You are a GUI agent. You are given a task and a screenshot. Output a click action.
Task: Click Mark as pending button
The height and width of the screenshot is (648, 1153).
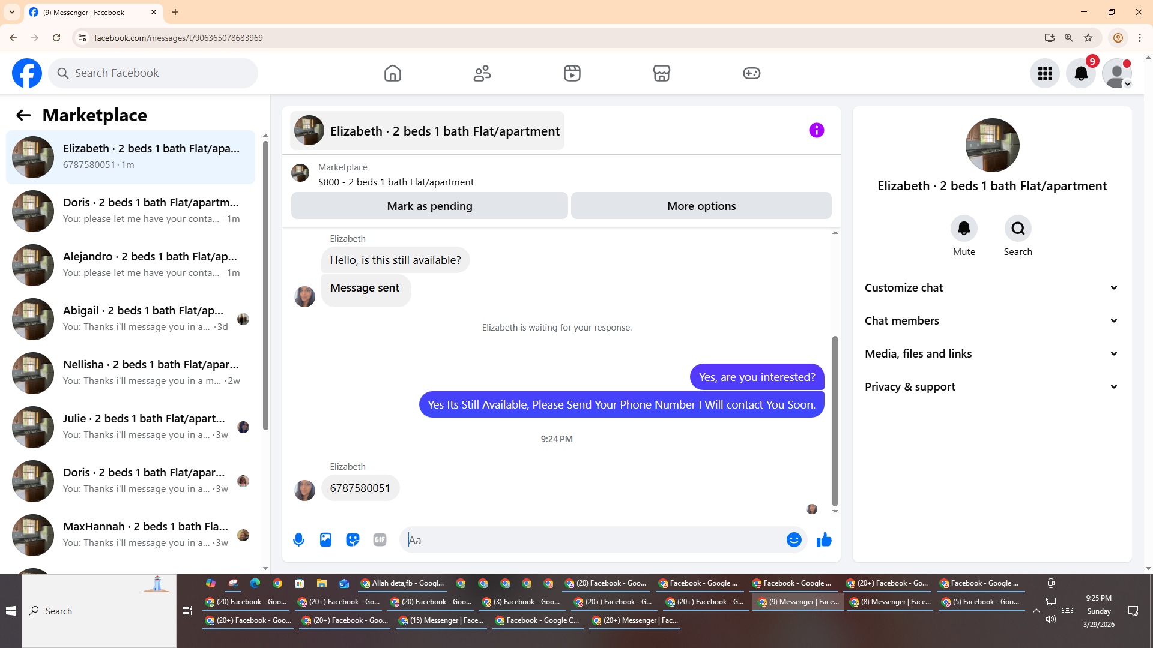pyautogui.click(x=429, y=206)
